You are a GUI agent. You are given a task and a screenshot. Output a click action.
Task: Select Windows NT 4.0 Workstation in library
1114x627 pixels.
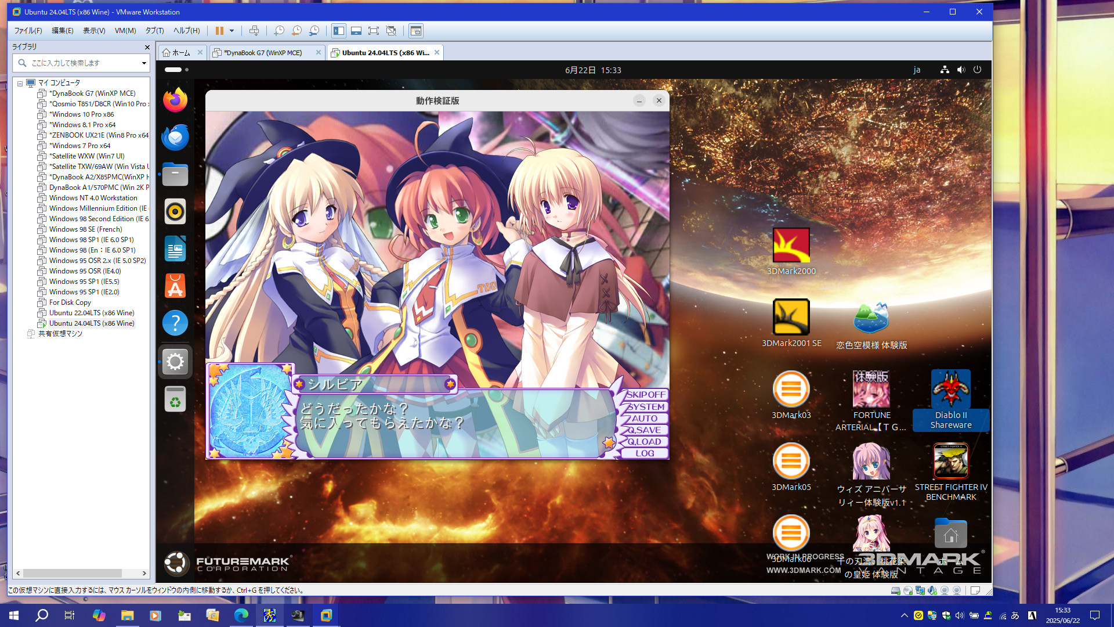point(93,198)
